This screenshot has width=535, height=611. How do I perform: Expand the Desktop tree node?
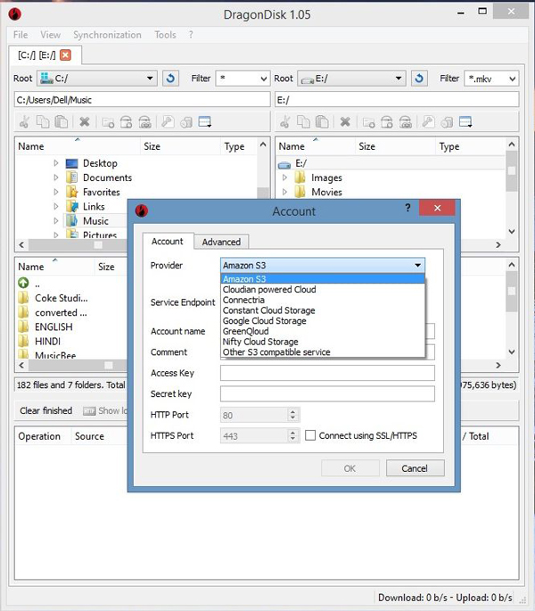tap(55, 163)
